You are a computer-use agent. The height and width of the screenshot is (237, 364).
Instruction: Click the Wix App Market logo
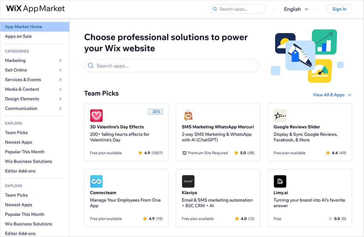point(35,9)
